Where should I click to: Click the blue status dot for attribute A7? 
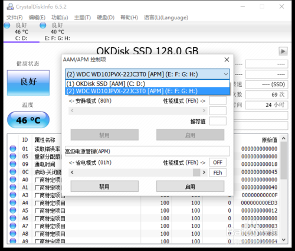click(x=13, y=226)
